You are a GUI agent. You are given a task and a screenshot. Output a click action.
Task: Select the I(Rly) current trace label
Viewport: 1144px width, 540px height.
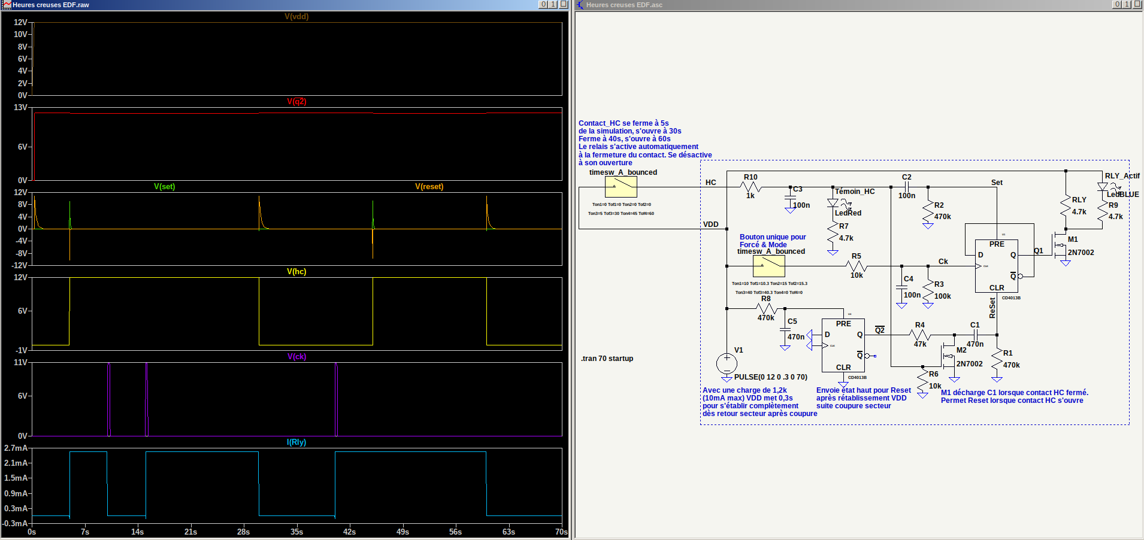296,442
